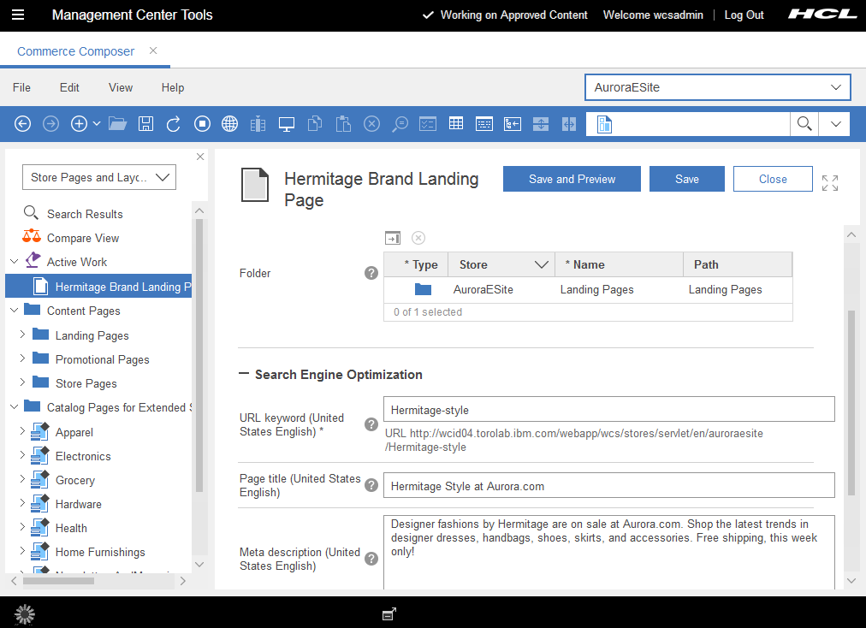This screenshot has width=866, height=628.
Task: Paste using the toolbar paste icon
Action: point(342,123)
